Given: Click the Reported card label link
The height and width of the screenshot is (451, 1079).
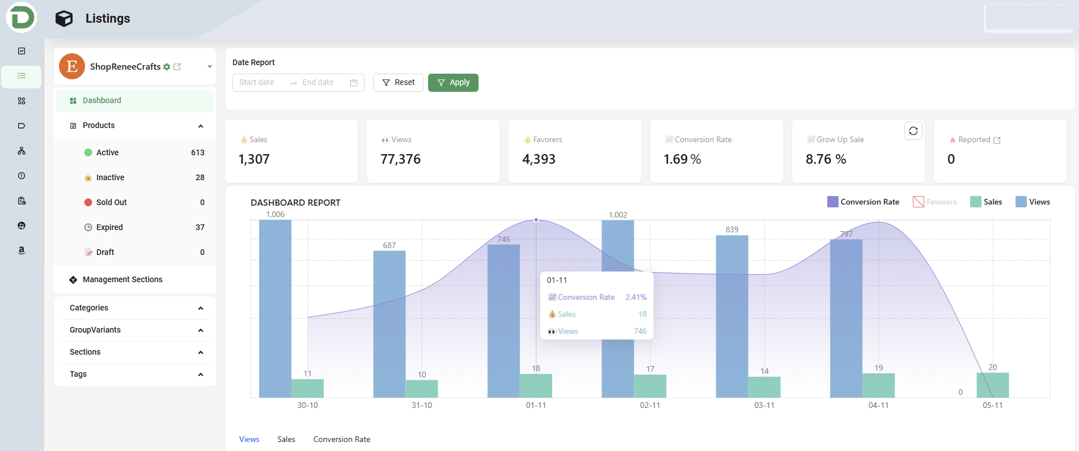Looking at the screenshot, I should tap(974, 140).
